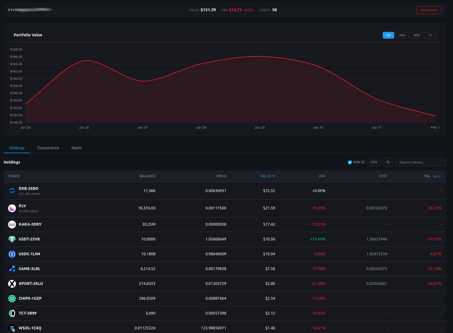Click the Disconnect button
Screen dimensions: 453x333
tap(429, 10)
